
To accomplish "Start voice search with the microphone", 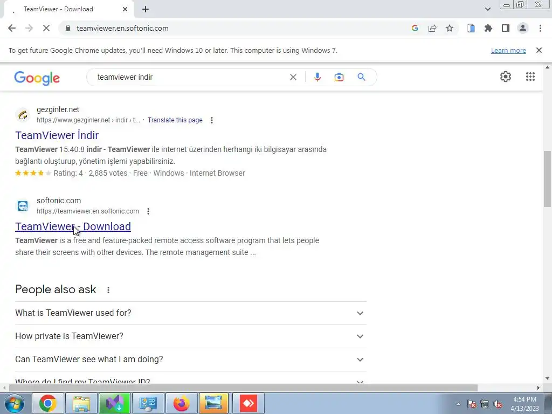I will [317, 77].
